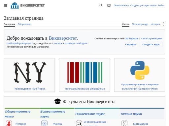
Task: Open the Пожертвовать donate link
Action: tap(121, 5)
